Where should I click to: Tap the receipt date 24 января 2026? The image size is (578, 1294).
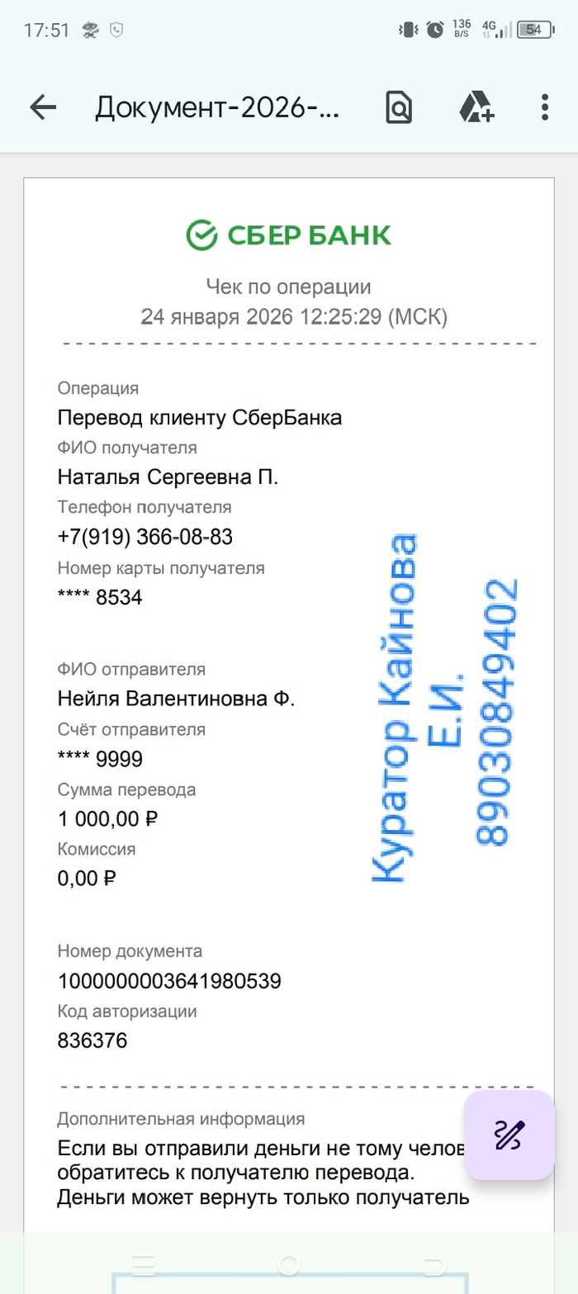[x=217, y=316]
